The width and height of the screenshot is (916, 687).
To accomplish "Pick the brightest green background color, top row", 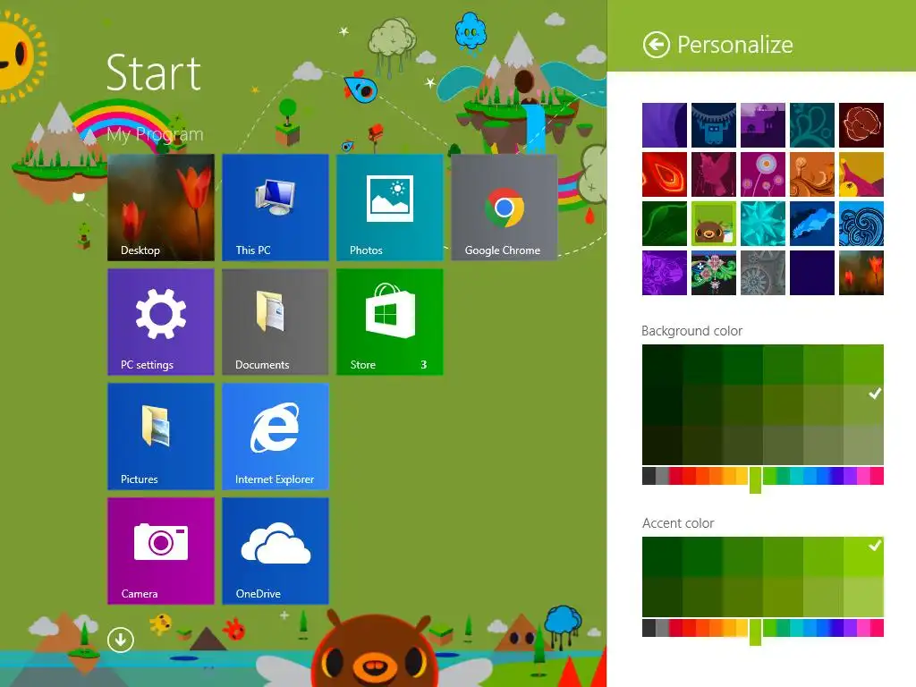I will [863, 365].
